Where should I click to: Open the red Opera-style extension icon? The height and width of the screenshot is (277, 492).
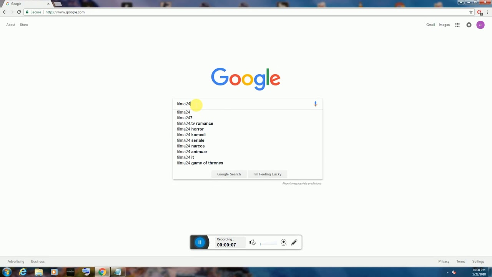pos(480,12)
